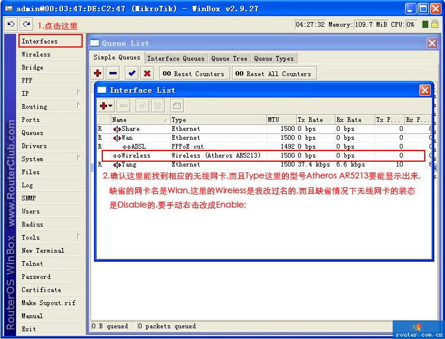This screenshot has height=339, width=445.
Task: Click the '0 packets queued' status text
Action: (167, 327)
